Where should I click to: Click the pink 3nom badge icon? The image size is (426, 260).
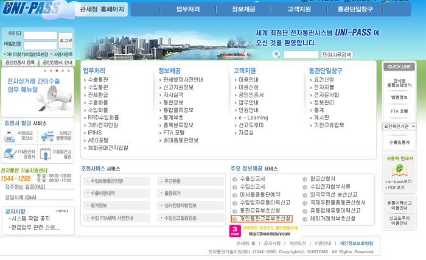click(235, 231)
